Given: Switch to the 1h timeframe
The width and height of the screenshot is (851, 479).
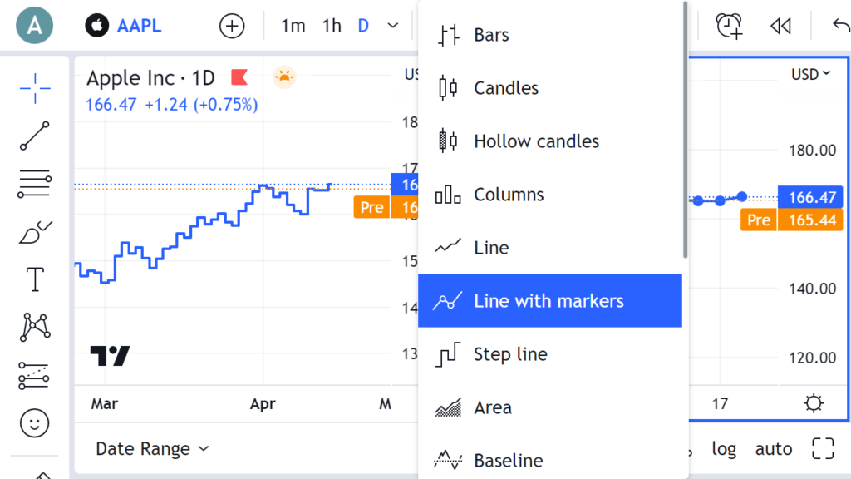Looking at the screenshot, I should pos(331,26).
